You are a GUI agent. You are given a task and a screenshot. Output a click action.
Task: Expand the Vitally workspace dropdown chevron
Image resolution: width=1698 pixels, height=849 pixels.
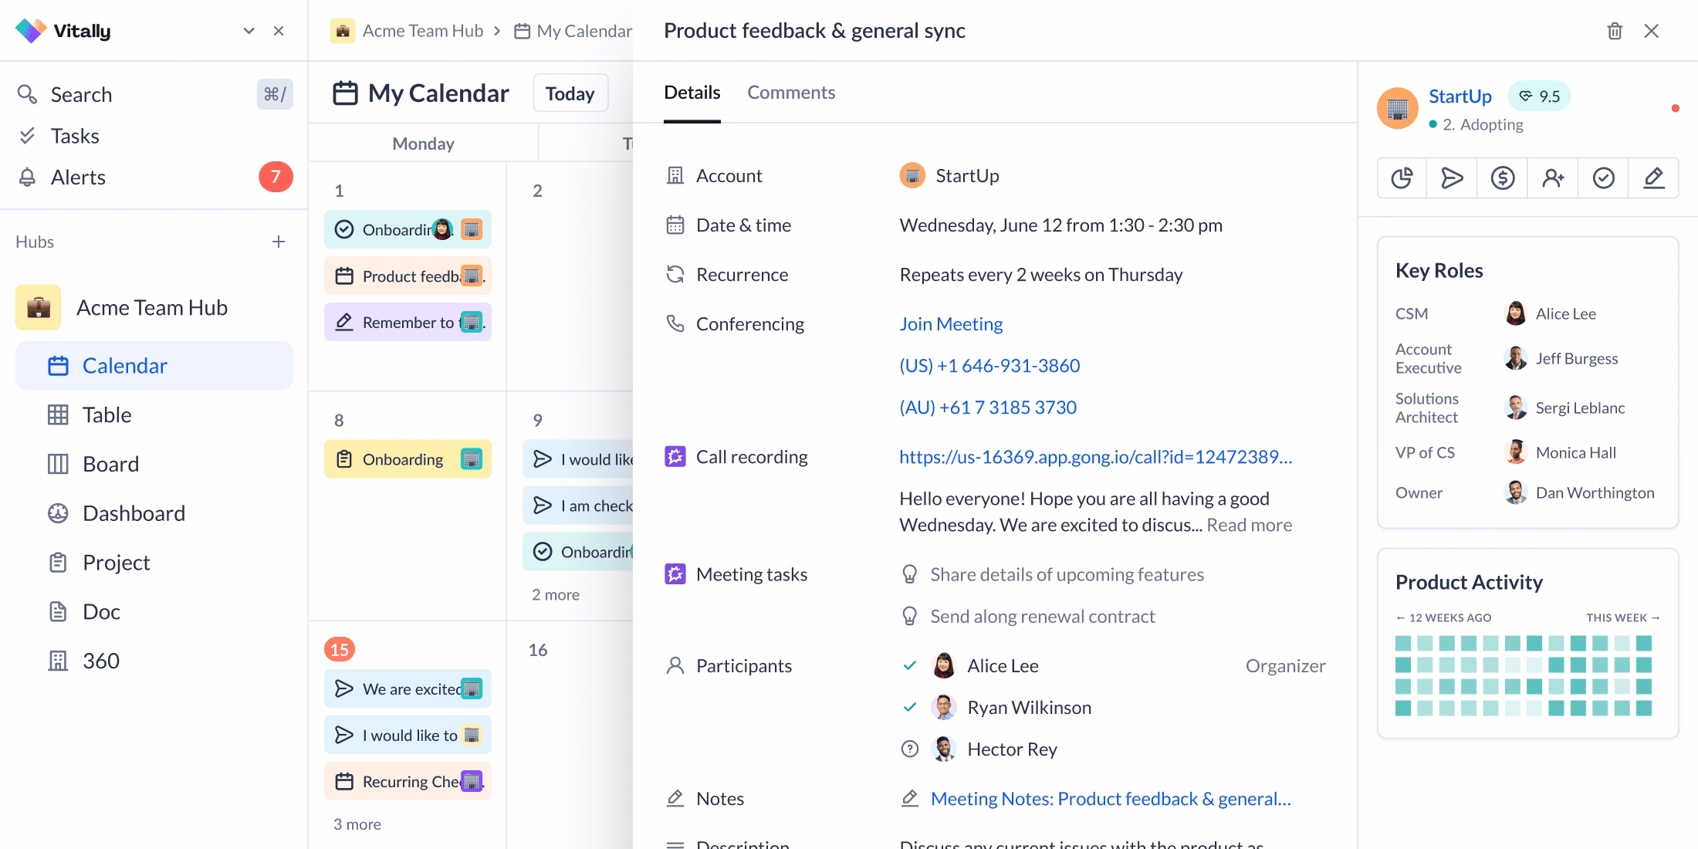(249, 31)
